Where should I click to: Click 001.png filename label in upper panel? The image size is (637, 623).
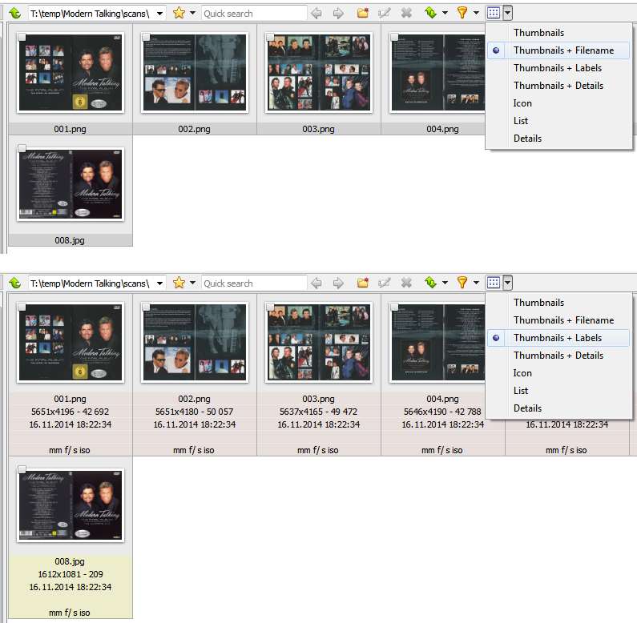tap(70, 129)
